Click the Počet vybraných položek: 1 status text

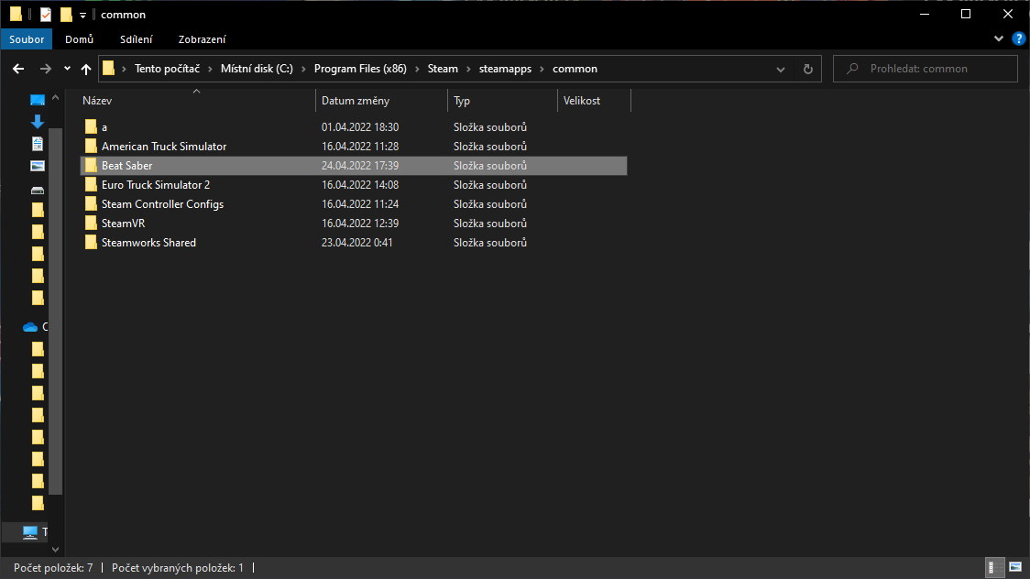tap(178, 568)
